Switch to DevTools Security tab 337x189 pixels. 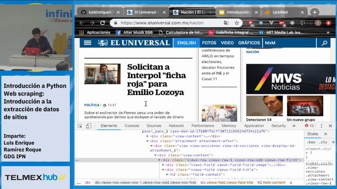tap(279, 126)
